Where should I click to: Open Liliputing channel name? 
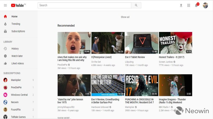[x=129, y=62]
